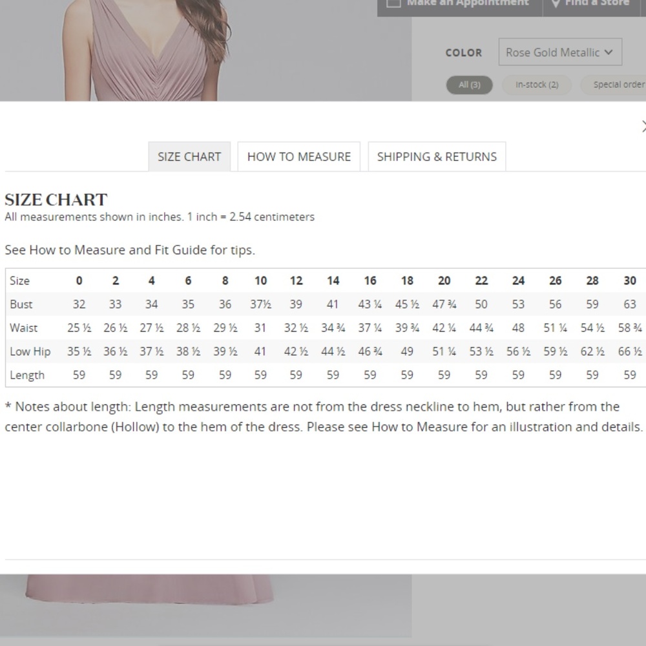
Task: Click bust value 50 for size 22
Action: click(481, 304)
